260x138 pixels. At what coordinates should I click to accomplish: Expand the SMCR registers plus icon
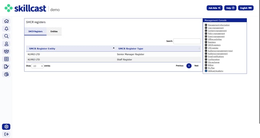206,45
